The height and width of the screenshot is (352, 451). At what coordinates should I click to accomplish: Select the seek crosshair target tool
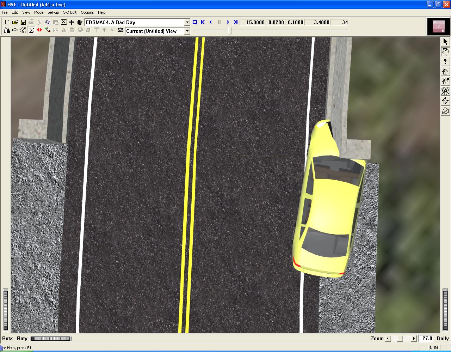point(445,101)
